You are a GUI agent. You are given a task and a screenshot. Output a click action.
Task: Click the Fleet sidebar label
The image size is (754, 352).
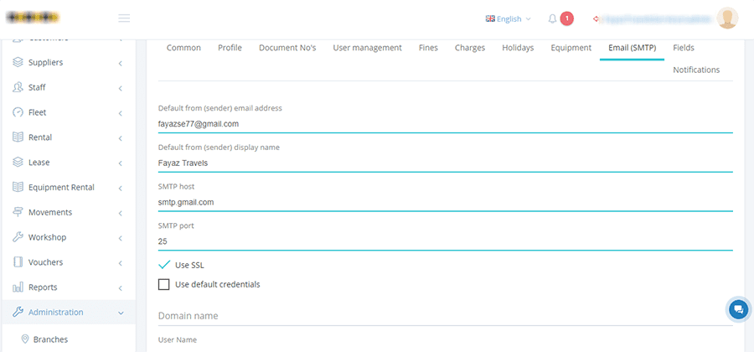pyautogui.click(x=38, y=112)
